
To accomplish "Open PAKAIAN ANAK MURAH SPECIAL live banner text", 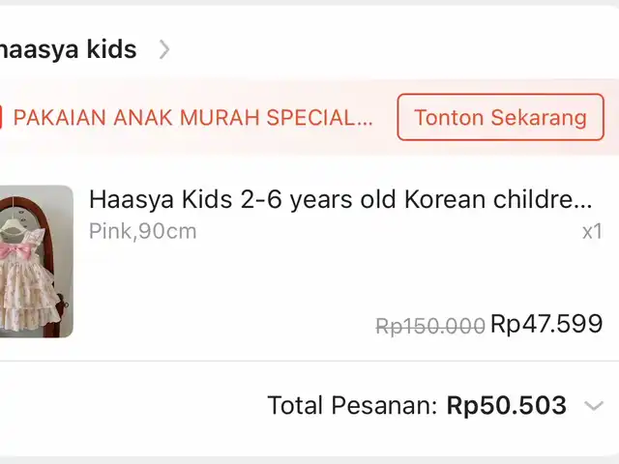I will [x=192, y=117].
